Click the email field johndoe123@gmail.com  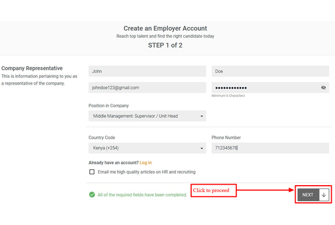tap(147, 88)
